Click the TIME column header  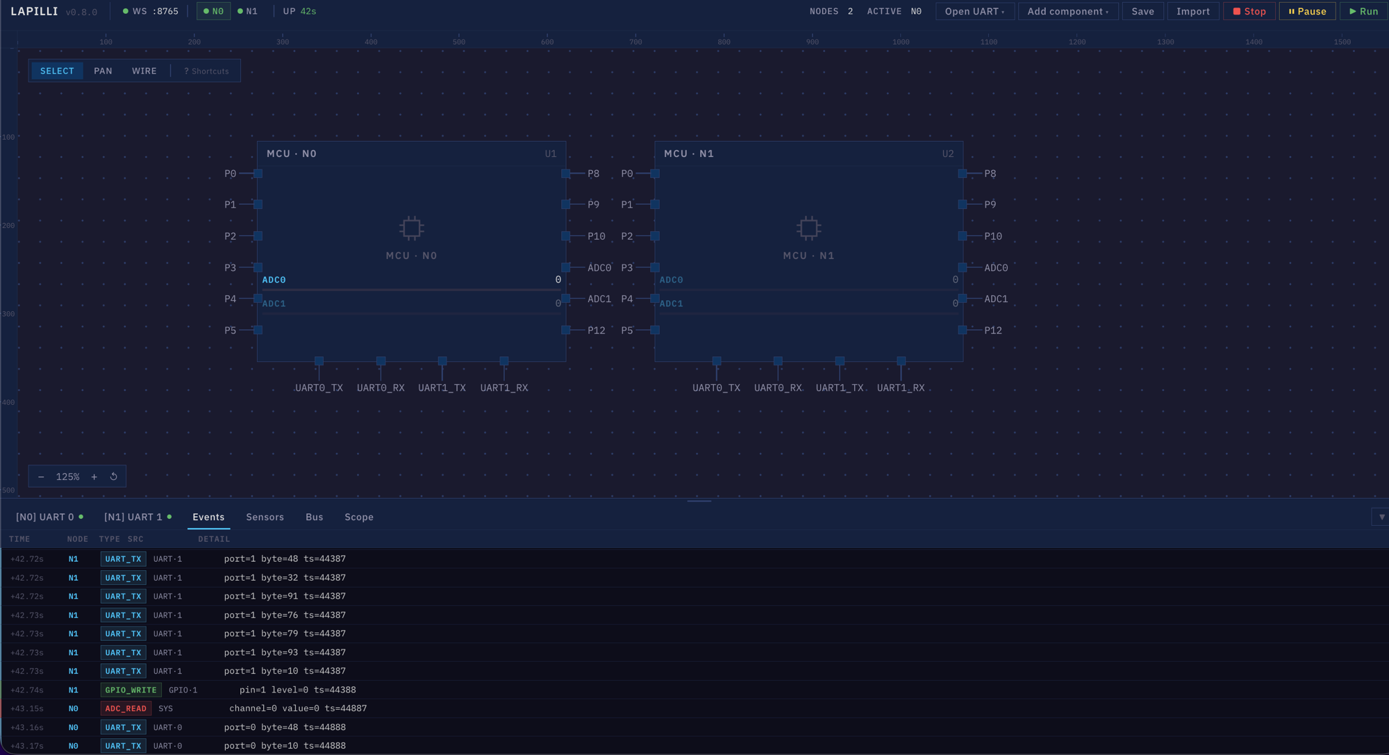[x=19, y=539]
